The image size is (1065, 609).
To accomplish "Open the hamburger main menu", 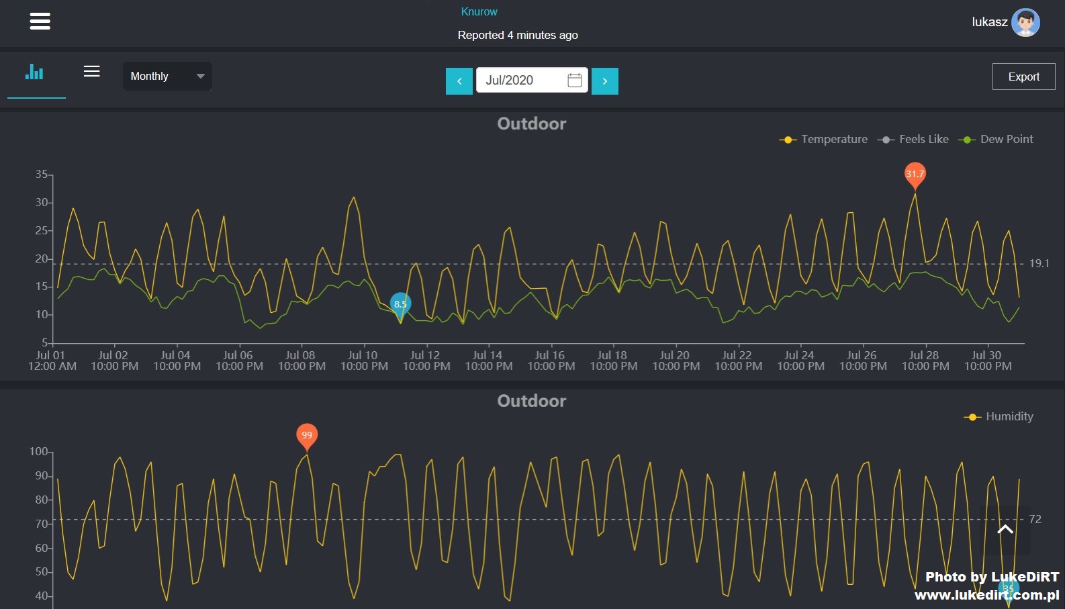I will [x=40, y=21].
